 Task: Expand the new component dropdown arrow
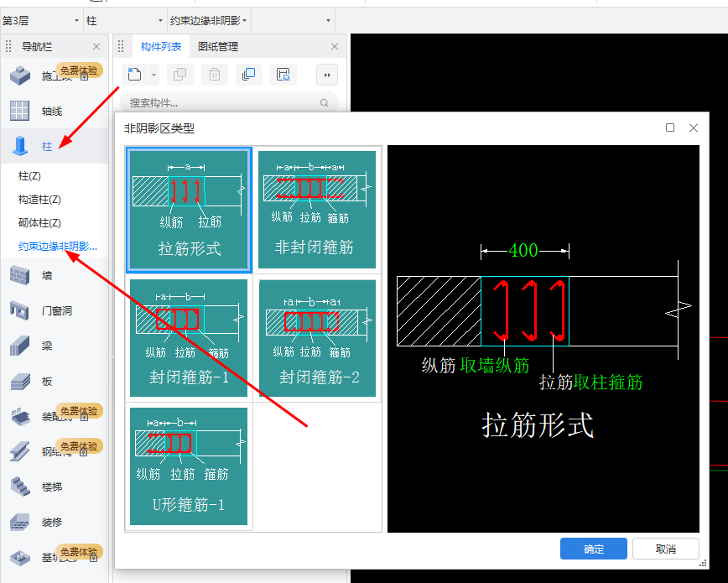[153, 75]
